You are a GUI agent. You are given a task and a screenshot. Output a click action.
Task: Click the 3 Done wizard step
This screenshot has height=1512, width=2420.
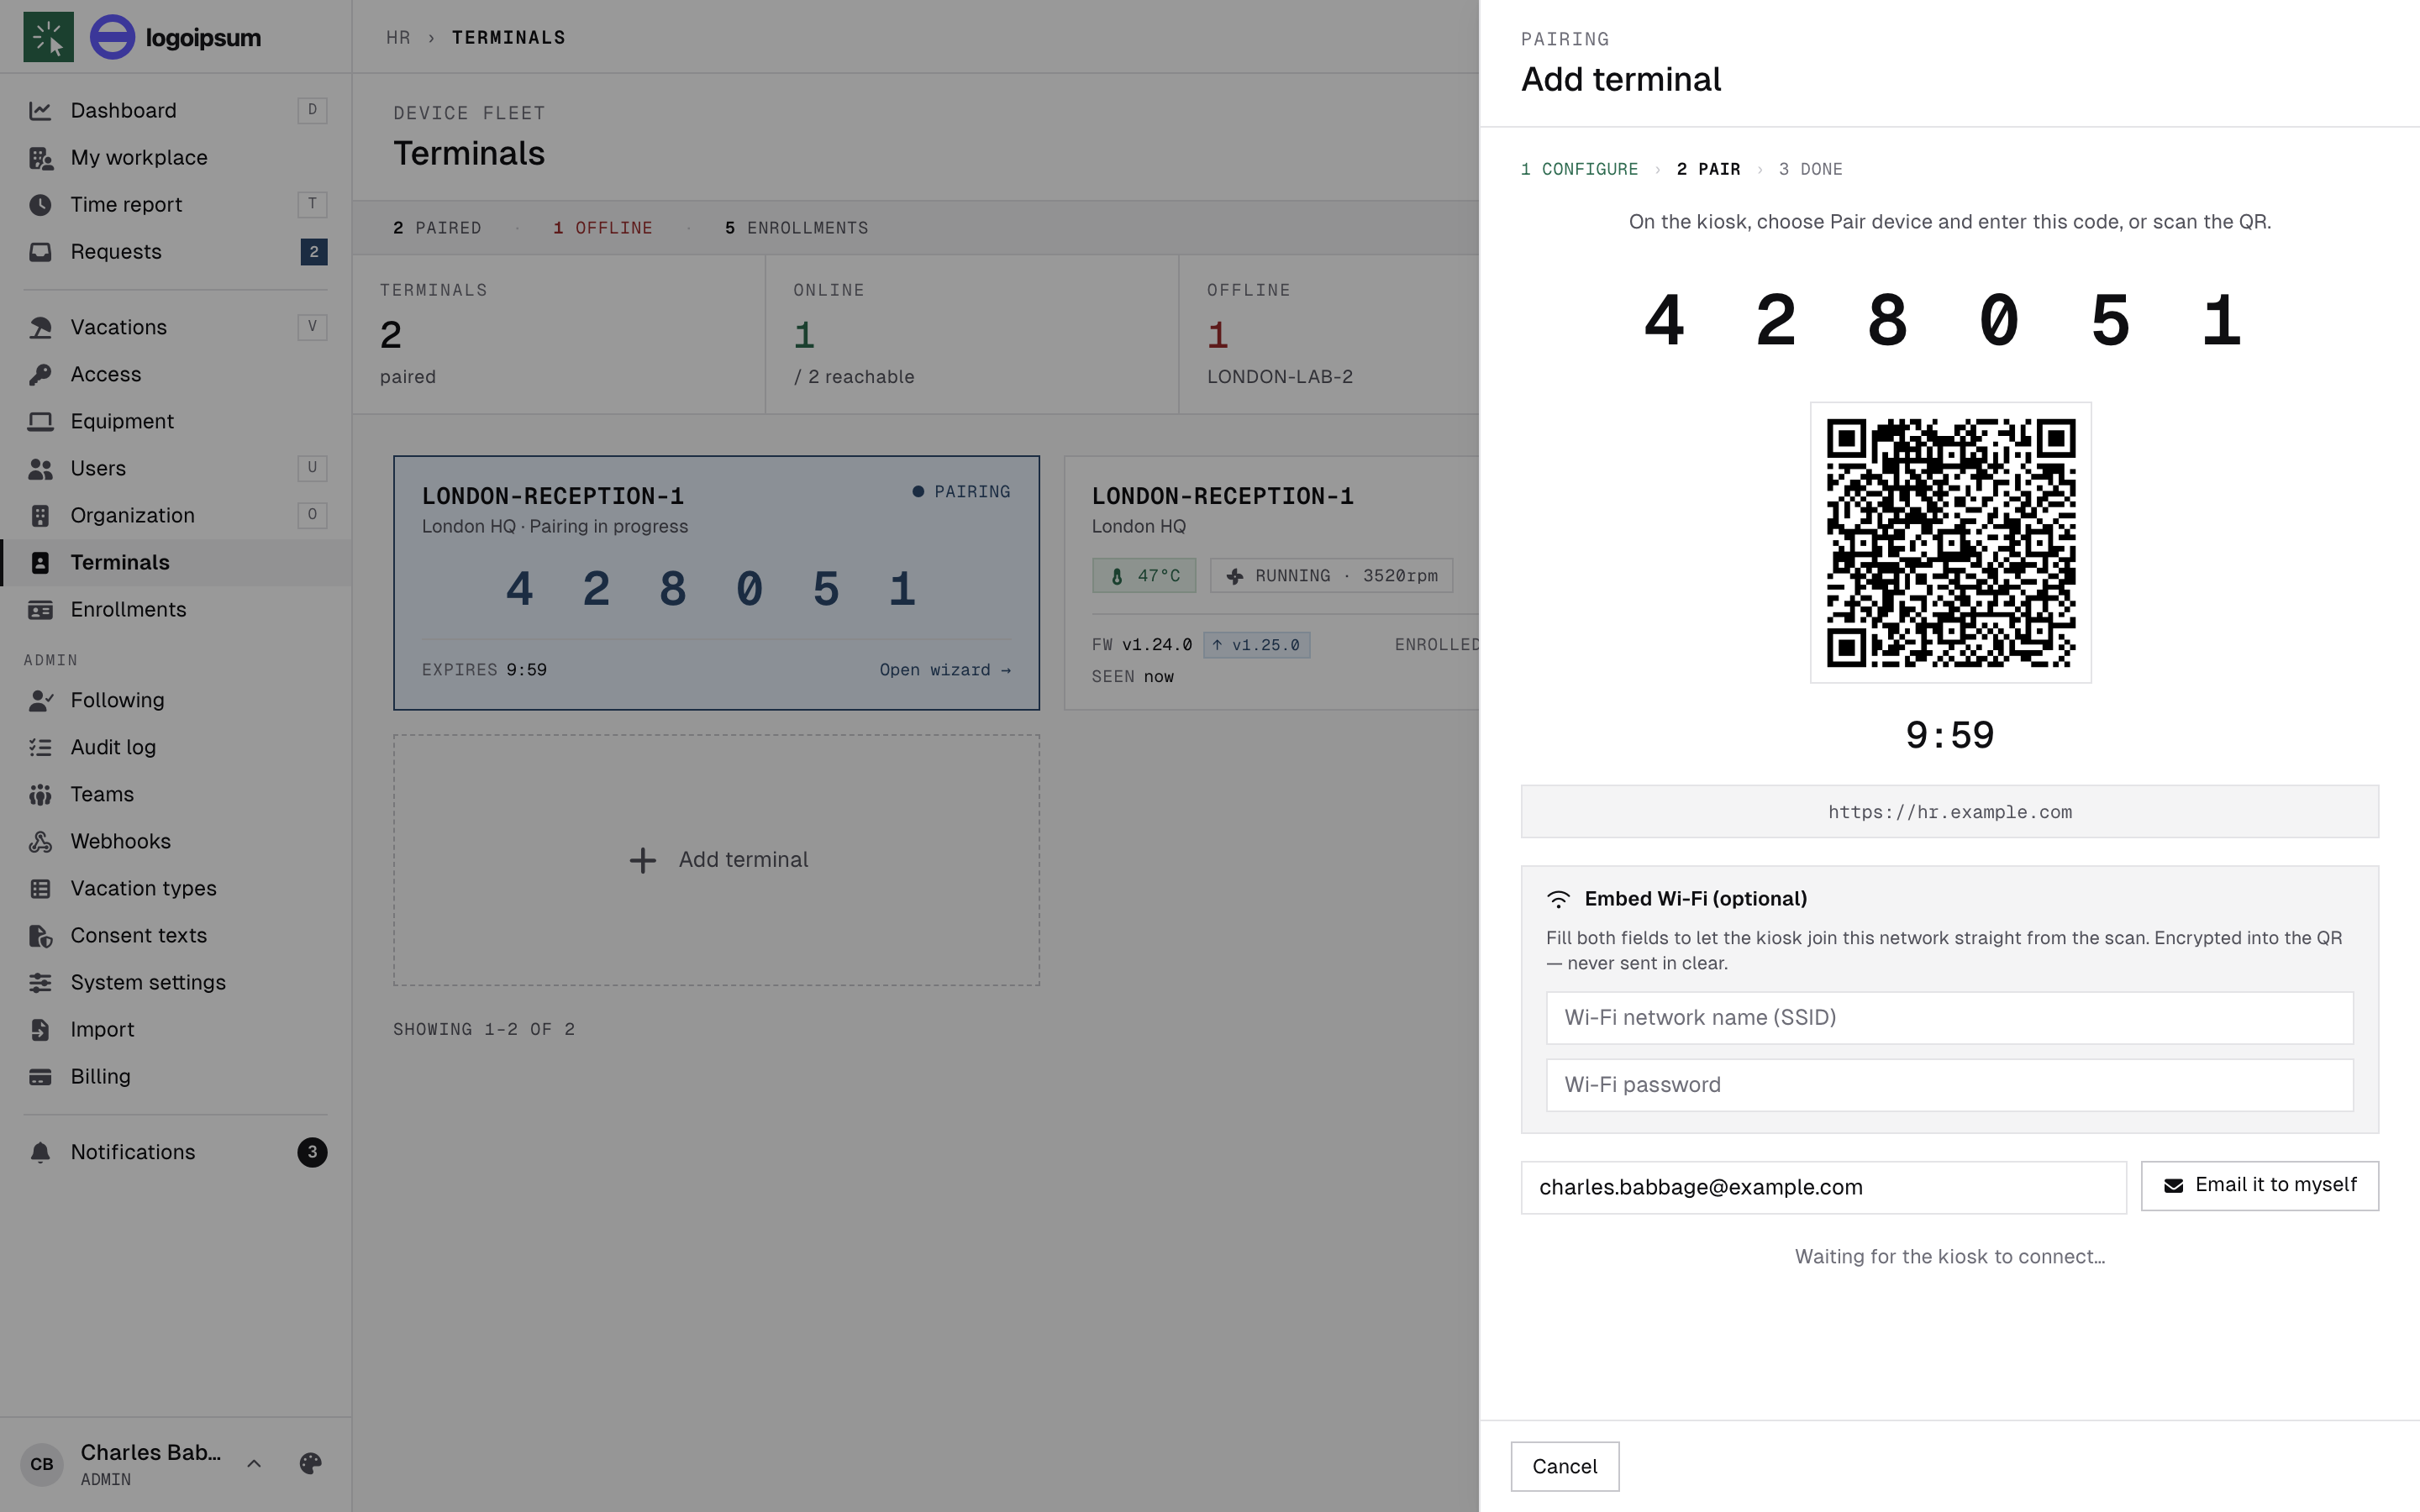click(1810, 169)
